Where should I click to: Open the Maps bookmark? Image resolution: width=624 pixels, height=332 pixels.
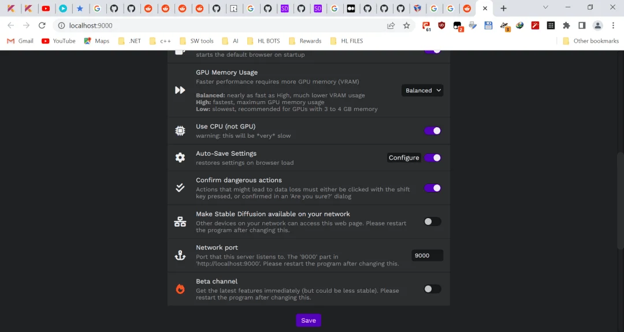click(96, 40)
